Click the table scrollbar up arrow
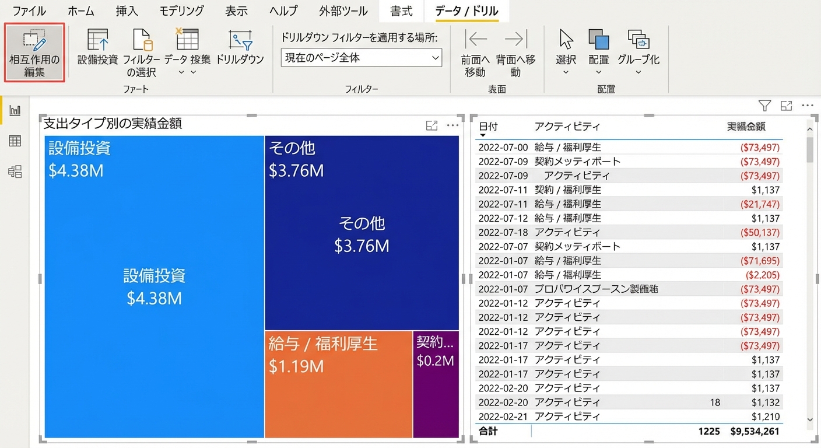The width and height of the screenshot is (821, 448). click(x=809, y=129)
